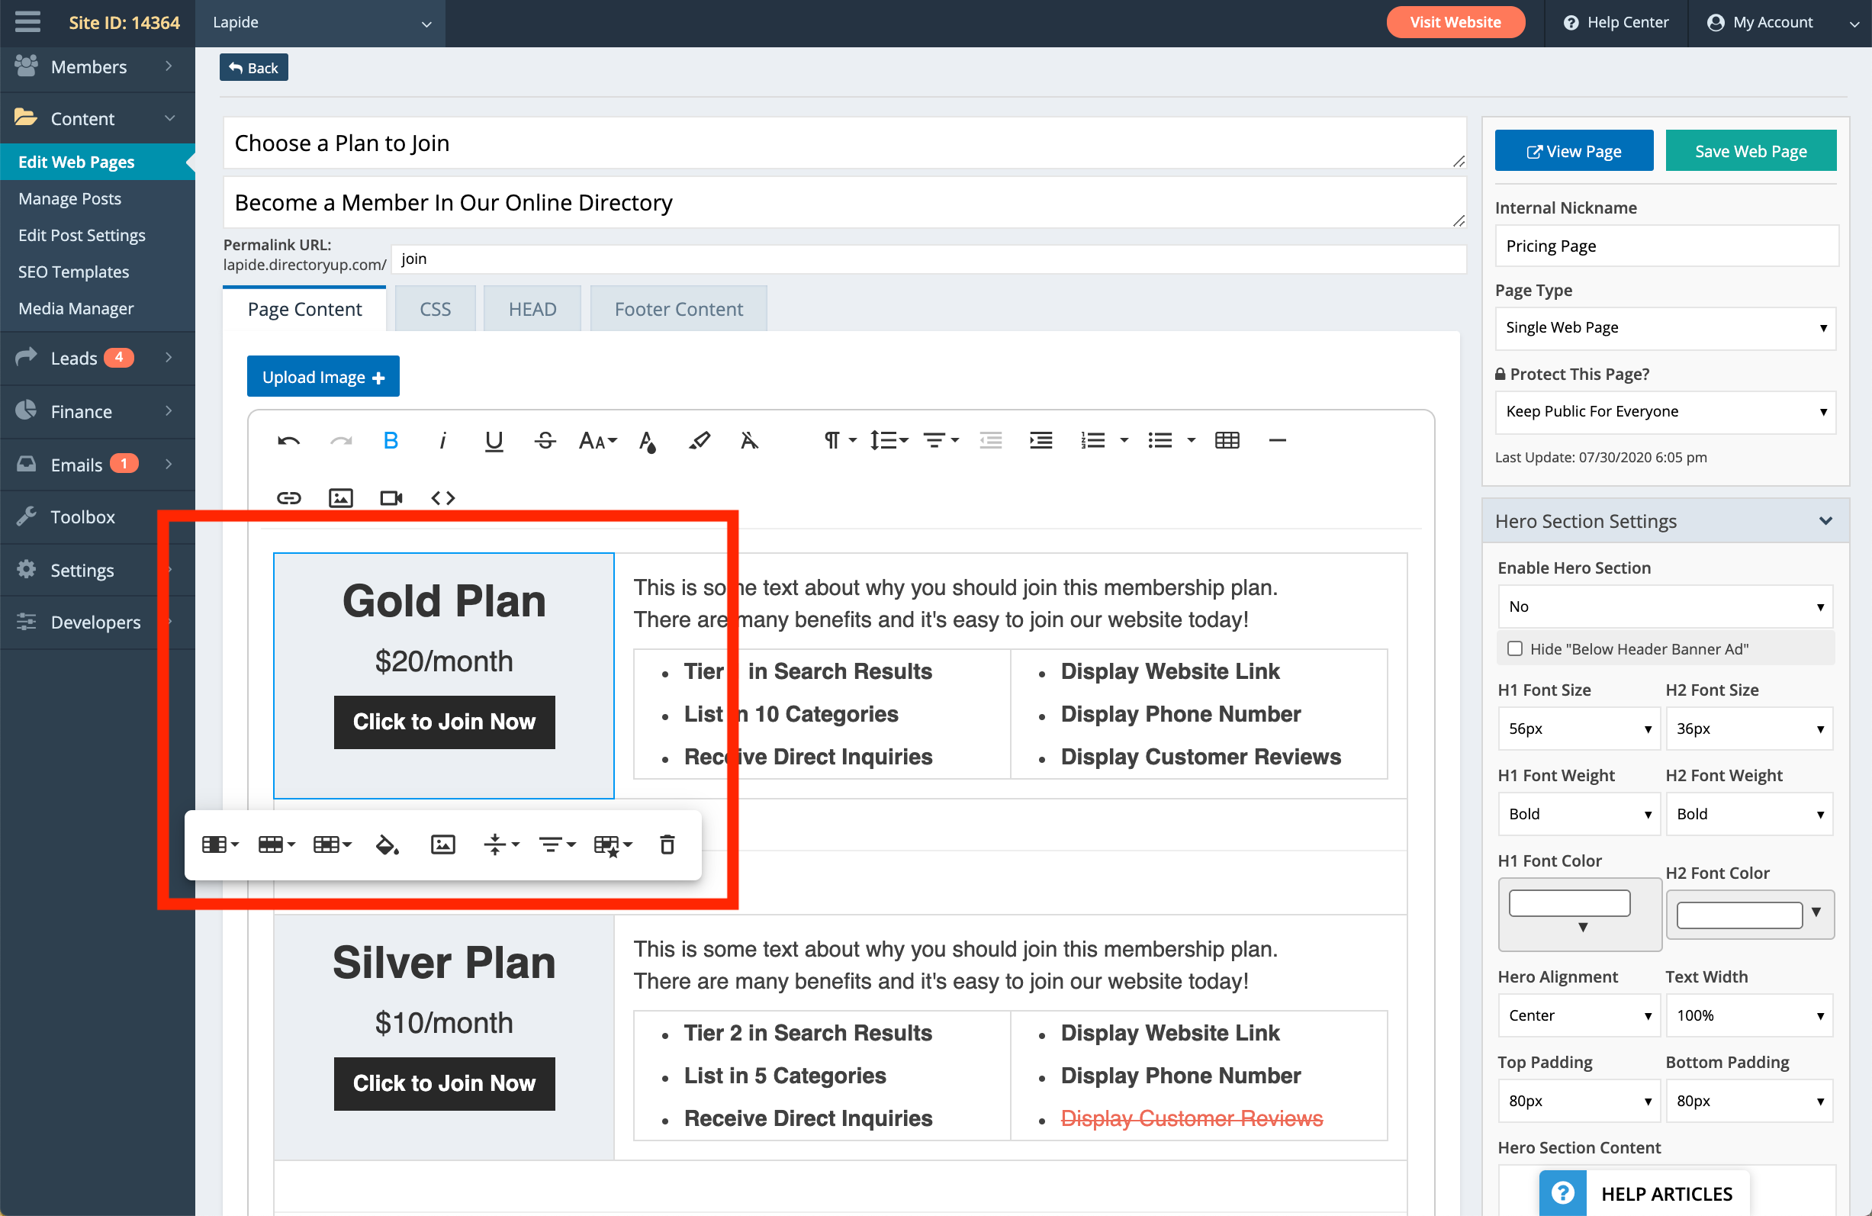The image size is (1872, 1216).
Task: Collapse the Hero Section Settings panel
Action: coord(1825,521)
